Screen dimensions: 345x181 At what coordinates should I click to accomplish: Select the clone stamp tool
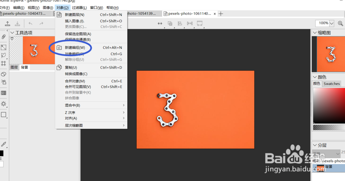(x=3, y=82)
